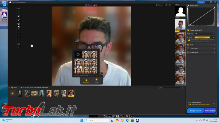Open the zoom percentage dropdown
219x123 pixels.
(173, 5)
